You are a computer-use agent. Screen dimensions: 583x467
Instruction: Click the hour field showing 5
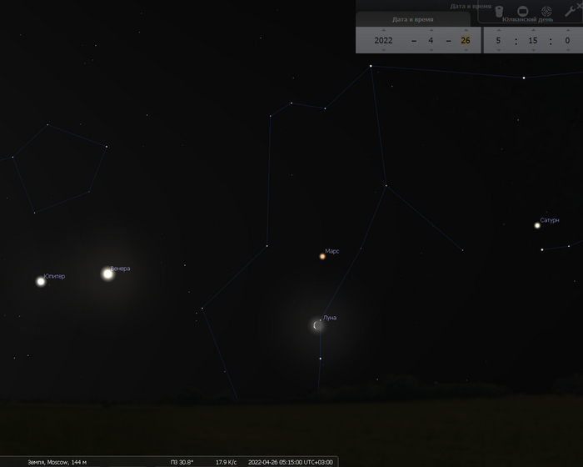tap(499, 40)
